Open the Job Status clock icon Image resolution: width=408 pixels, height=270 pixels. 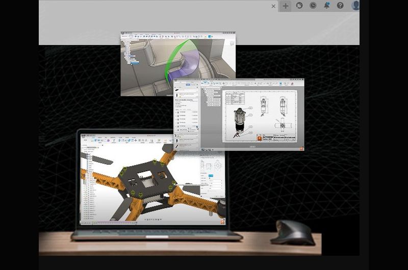pyautogui.click(x=313, y=6)
